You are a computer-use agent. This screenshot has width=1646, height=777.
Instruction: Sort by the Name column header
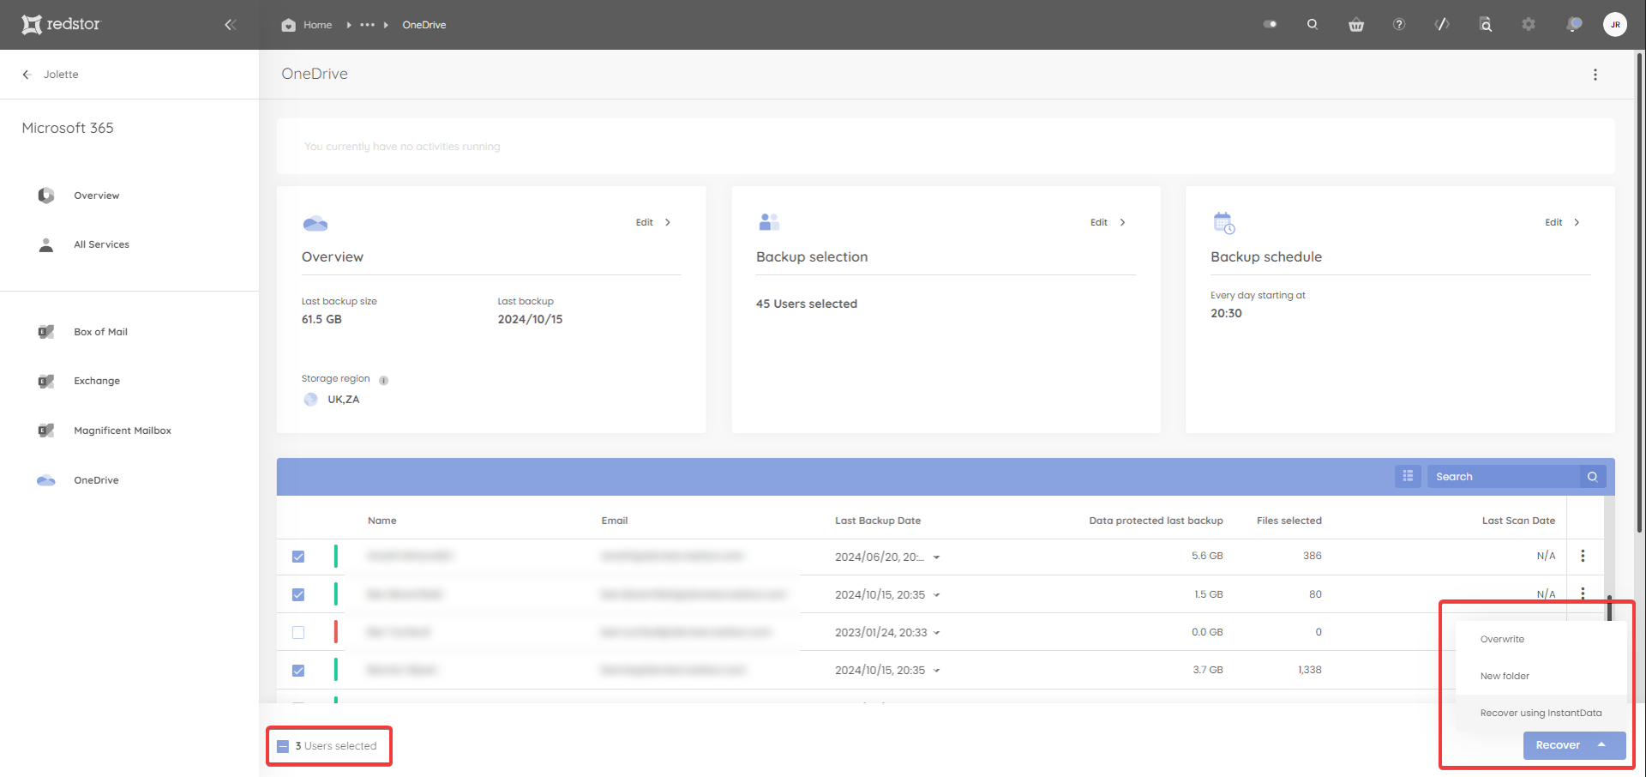[x=382, y=521]
